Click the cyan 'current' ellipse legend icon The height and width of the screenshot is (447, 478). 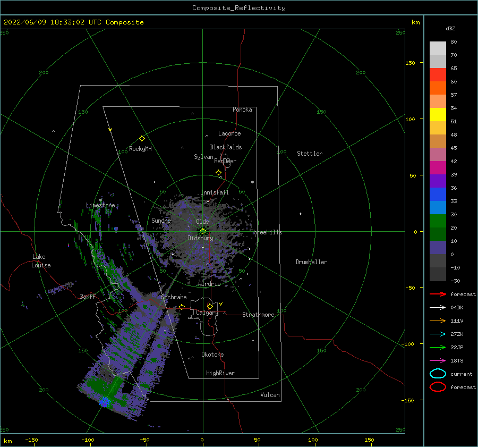point(438,374)
